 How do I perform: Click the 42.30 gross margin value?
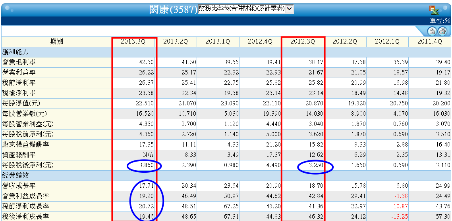pos(146,62)
